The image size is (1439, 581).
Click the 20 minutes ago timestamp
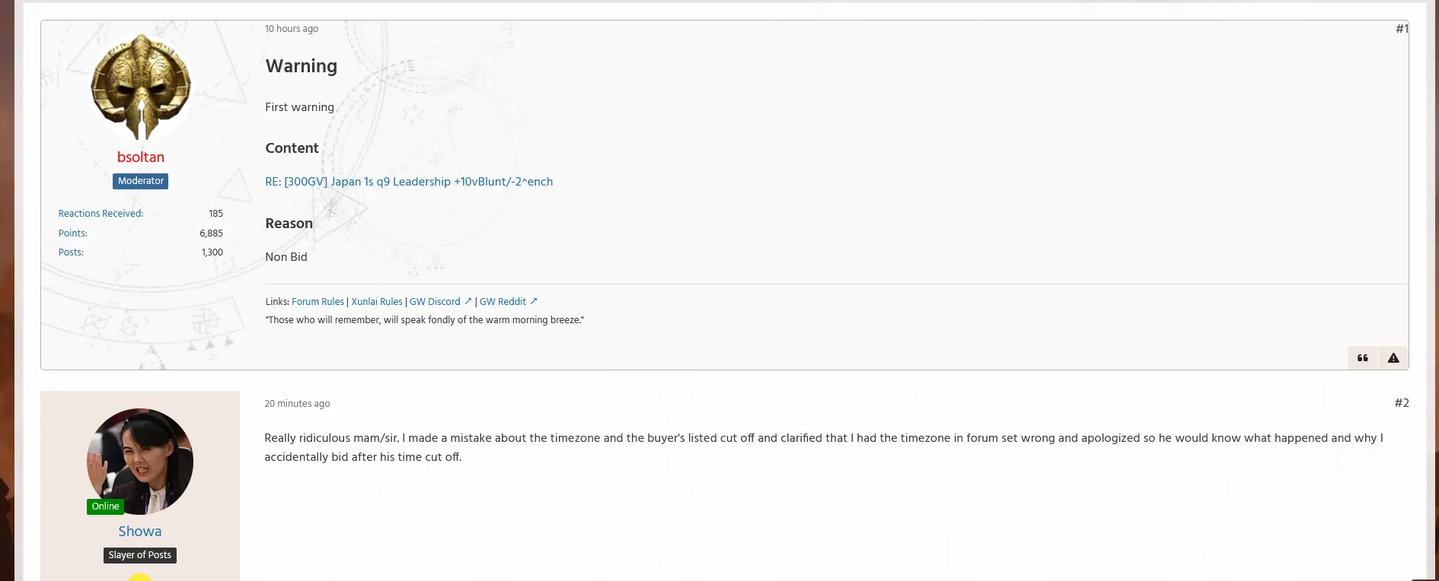click(297, 404)
